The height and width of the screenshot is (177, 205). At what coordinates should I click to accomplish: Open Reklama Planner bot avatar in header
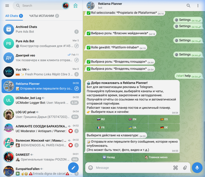pos(91,6)
